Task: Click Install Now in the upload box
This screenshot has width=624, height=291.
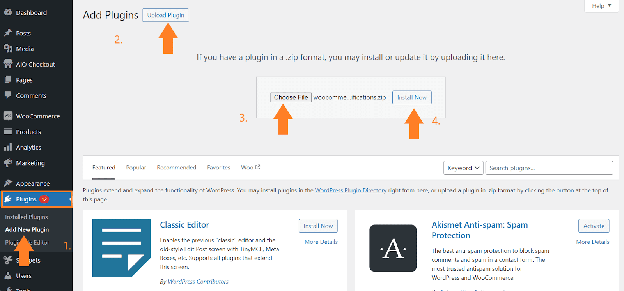Action: click(412, 97)
